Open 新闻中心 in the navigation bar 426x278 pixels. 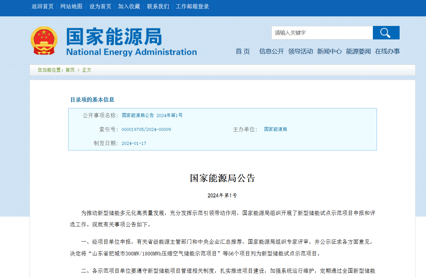[329, 51]
